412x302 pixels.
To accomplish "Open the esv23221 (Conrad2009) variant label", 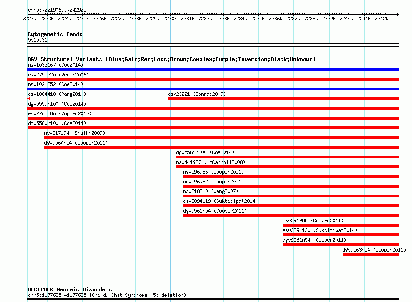I will 197,94.
